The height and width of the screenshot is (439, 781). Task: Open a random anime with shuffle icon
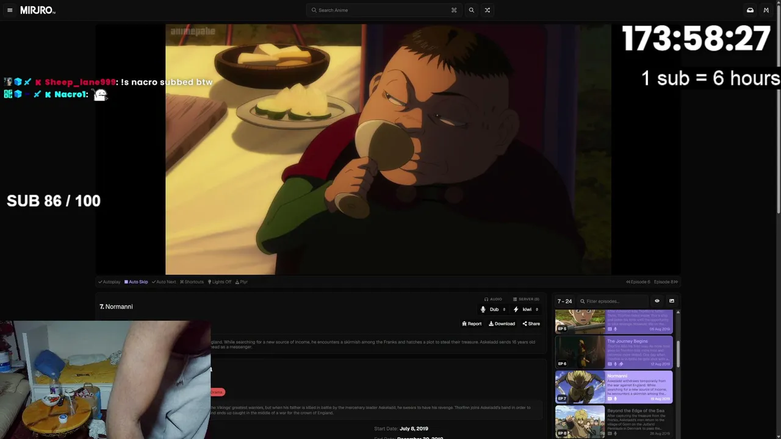[487, 10]
